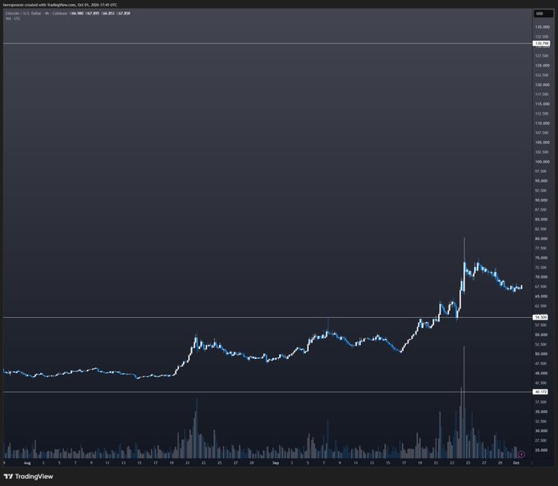Select the 59.500 horizontal line price label
Viewport: 558px width, 486px height.
point(540,317)
